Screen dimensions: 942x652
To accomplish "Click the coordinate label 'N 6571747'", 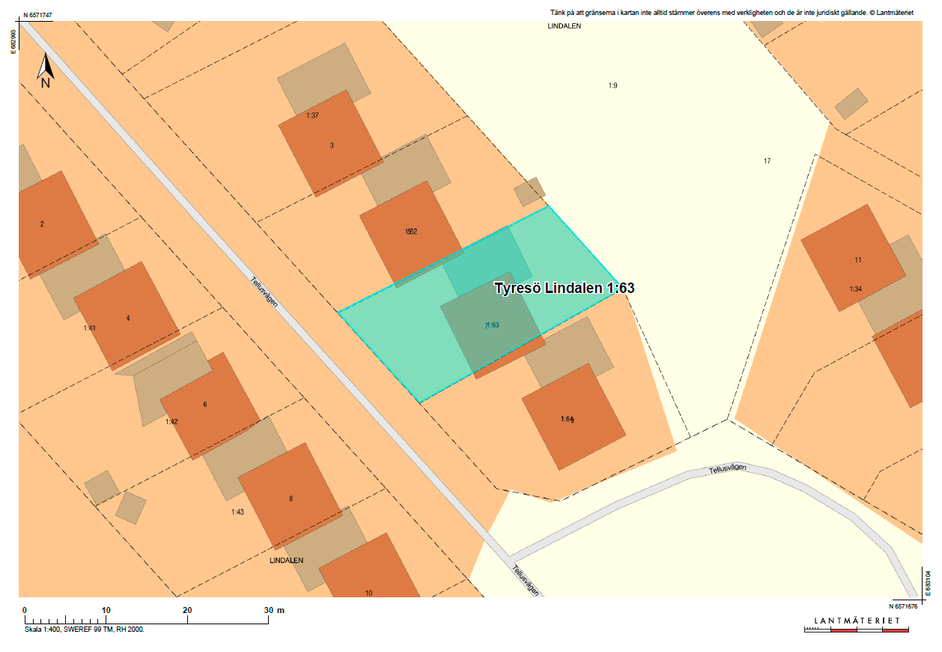I will point(37,15).
